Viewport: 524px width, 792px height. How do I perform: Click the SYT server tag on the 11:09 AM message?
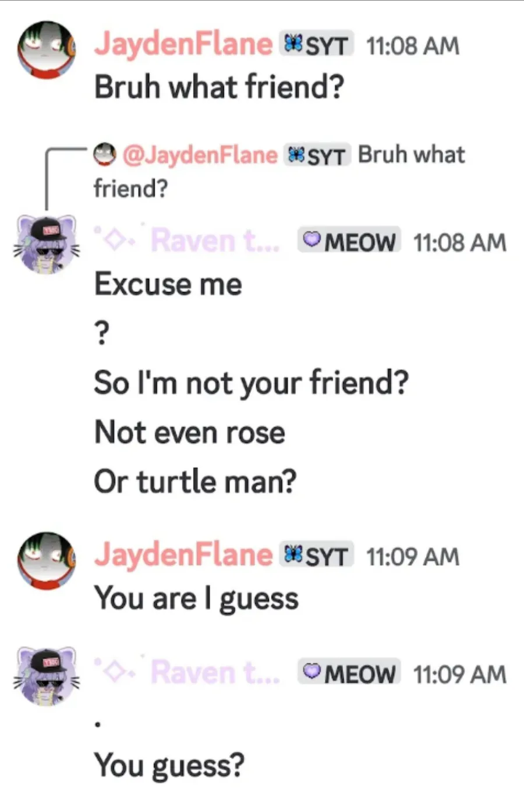316,556
